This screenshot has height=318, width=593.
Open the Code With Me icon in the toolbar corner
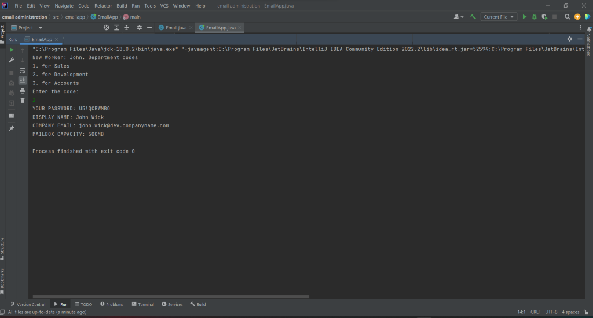[587, 17]
